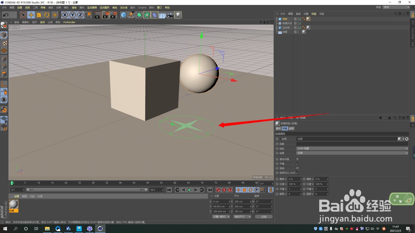Click the Undo arrow icon

click(6, 15)
